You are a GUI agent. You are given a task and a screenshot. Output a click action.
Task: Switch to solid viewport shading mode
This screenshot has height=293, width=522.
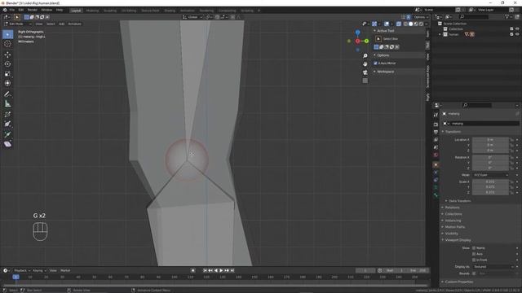coord(410,24)
